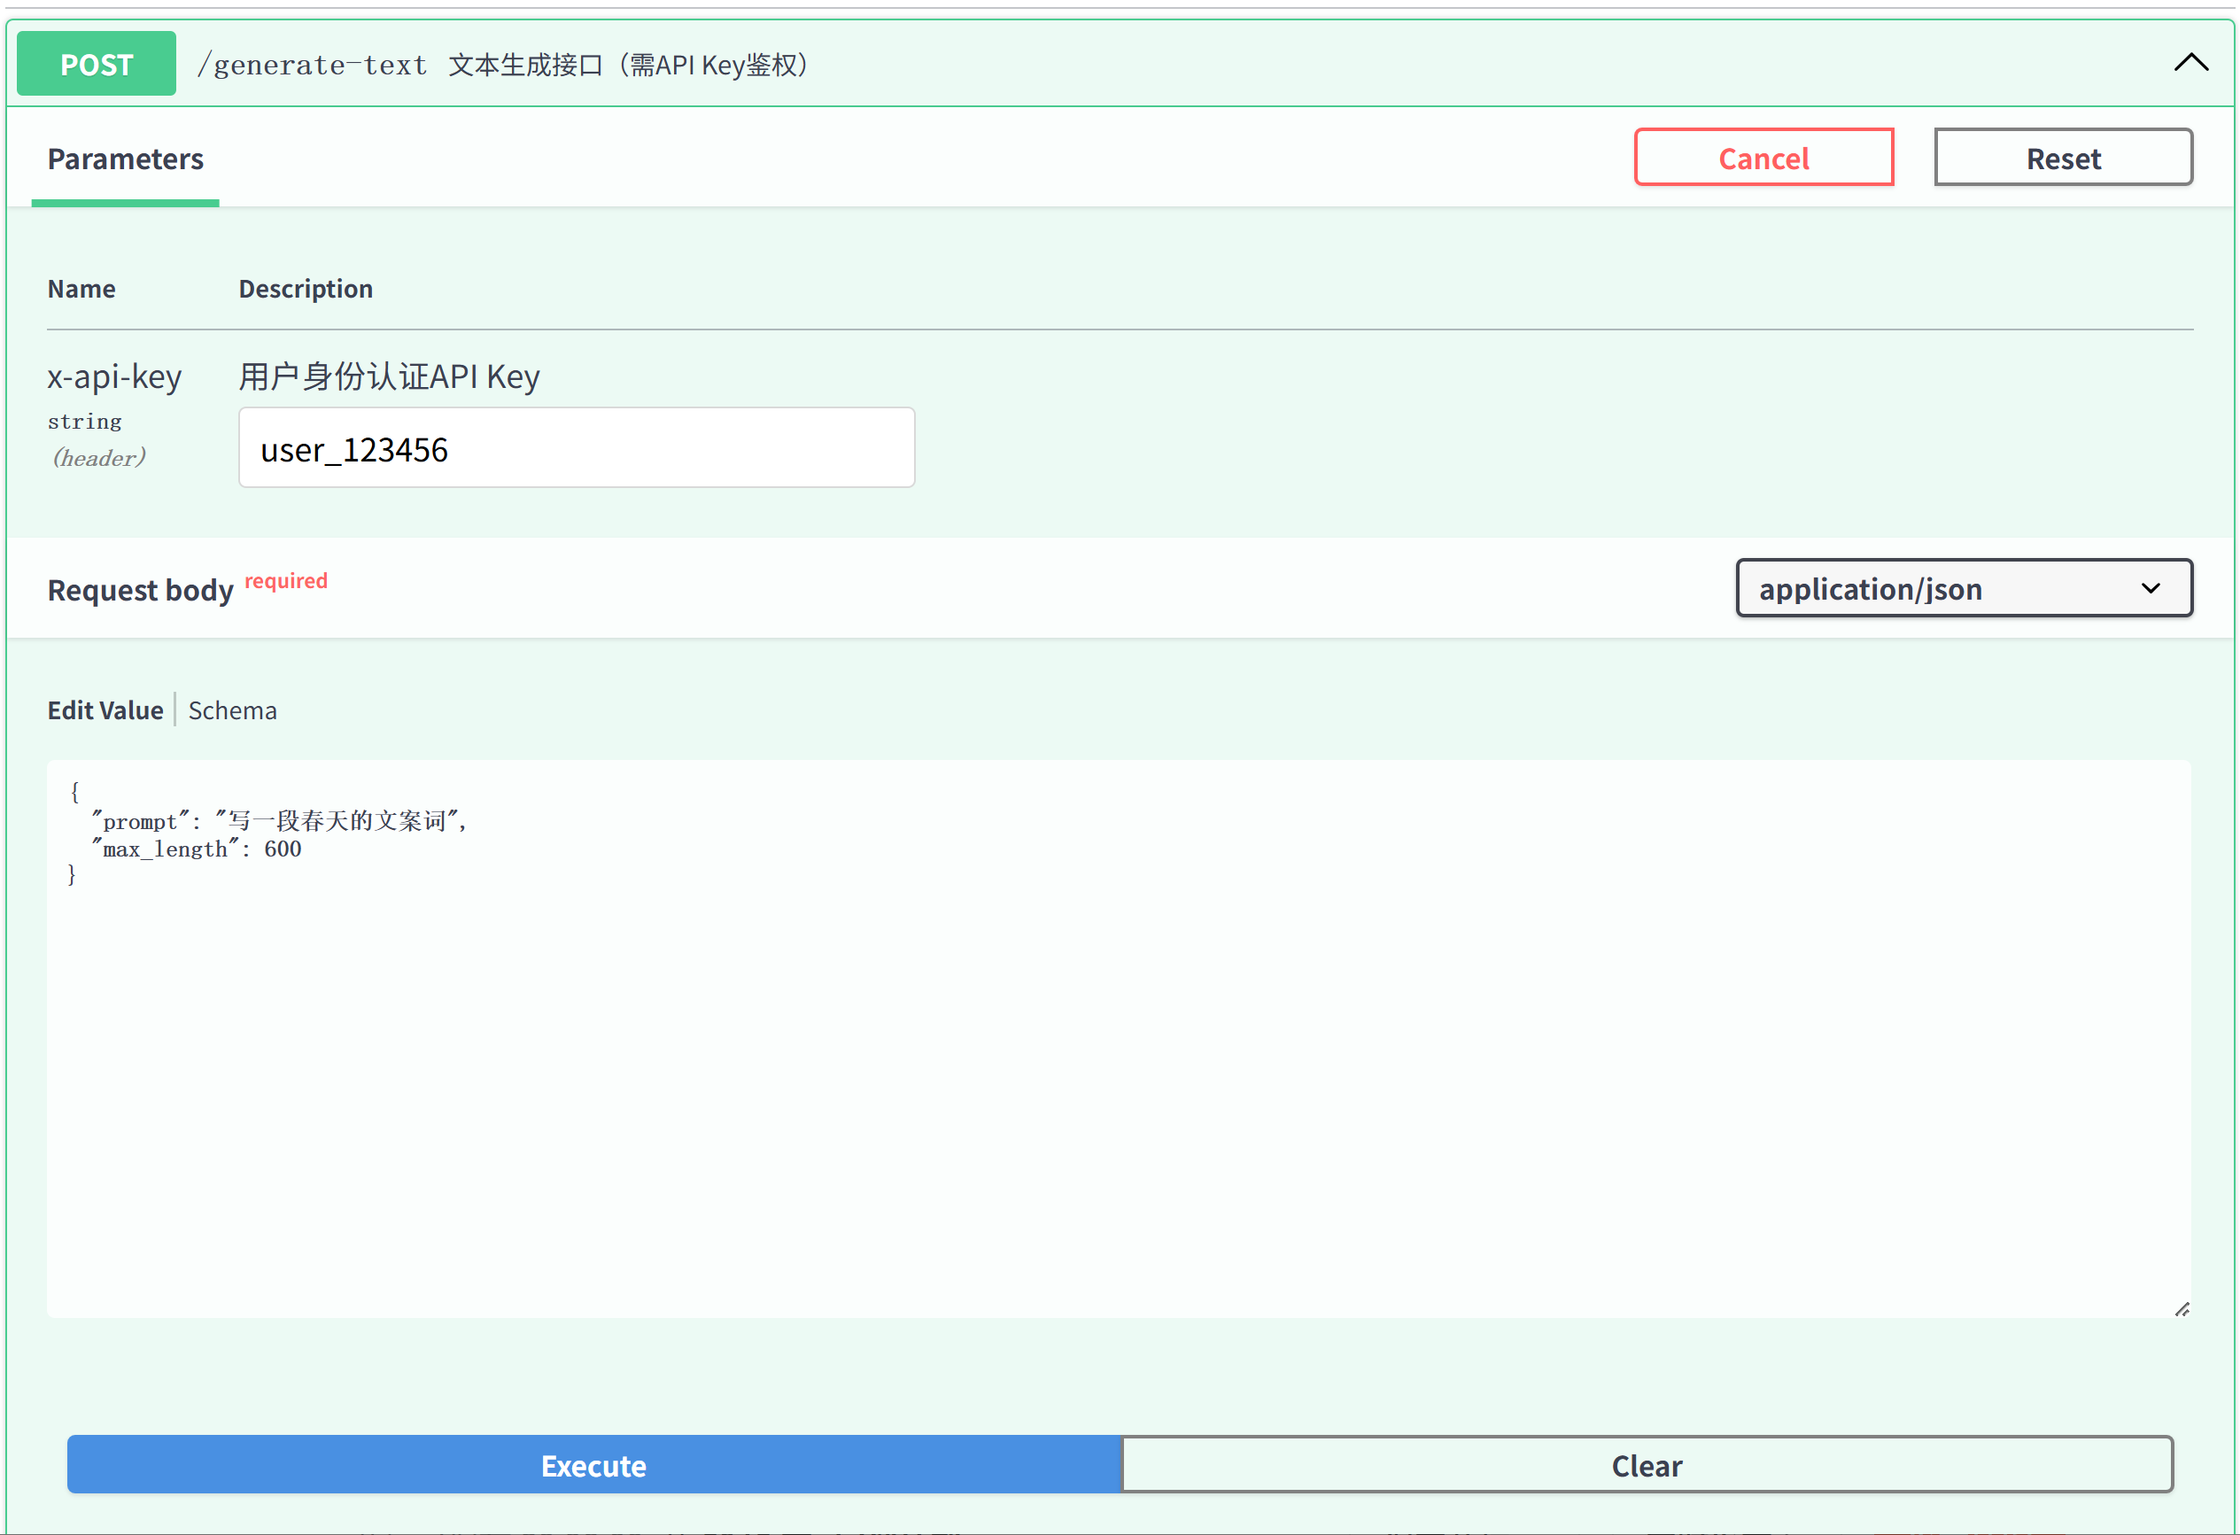This screenshot has height=1535, width=2240.
Task: Switch to the Schema tab
Action: pos(232,710)
